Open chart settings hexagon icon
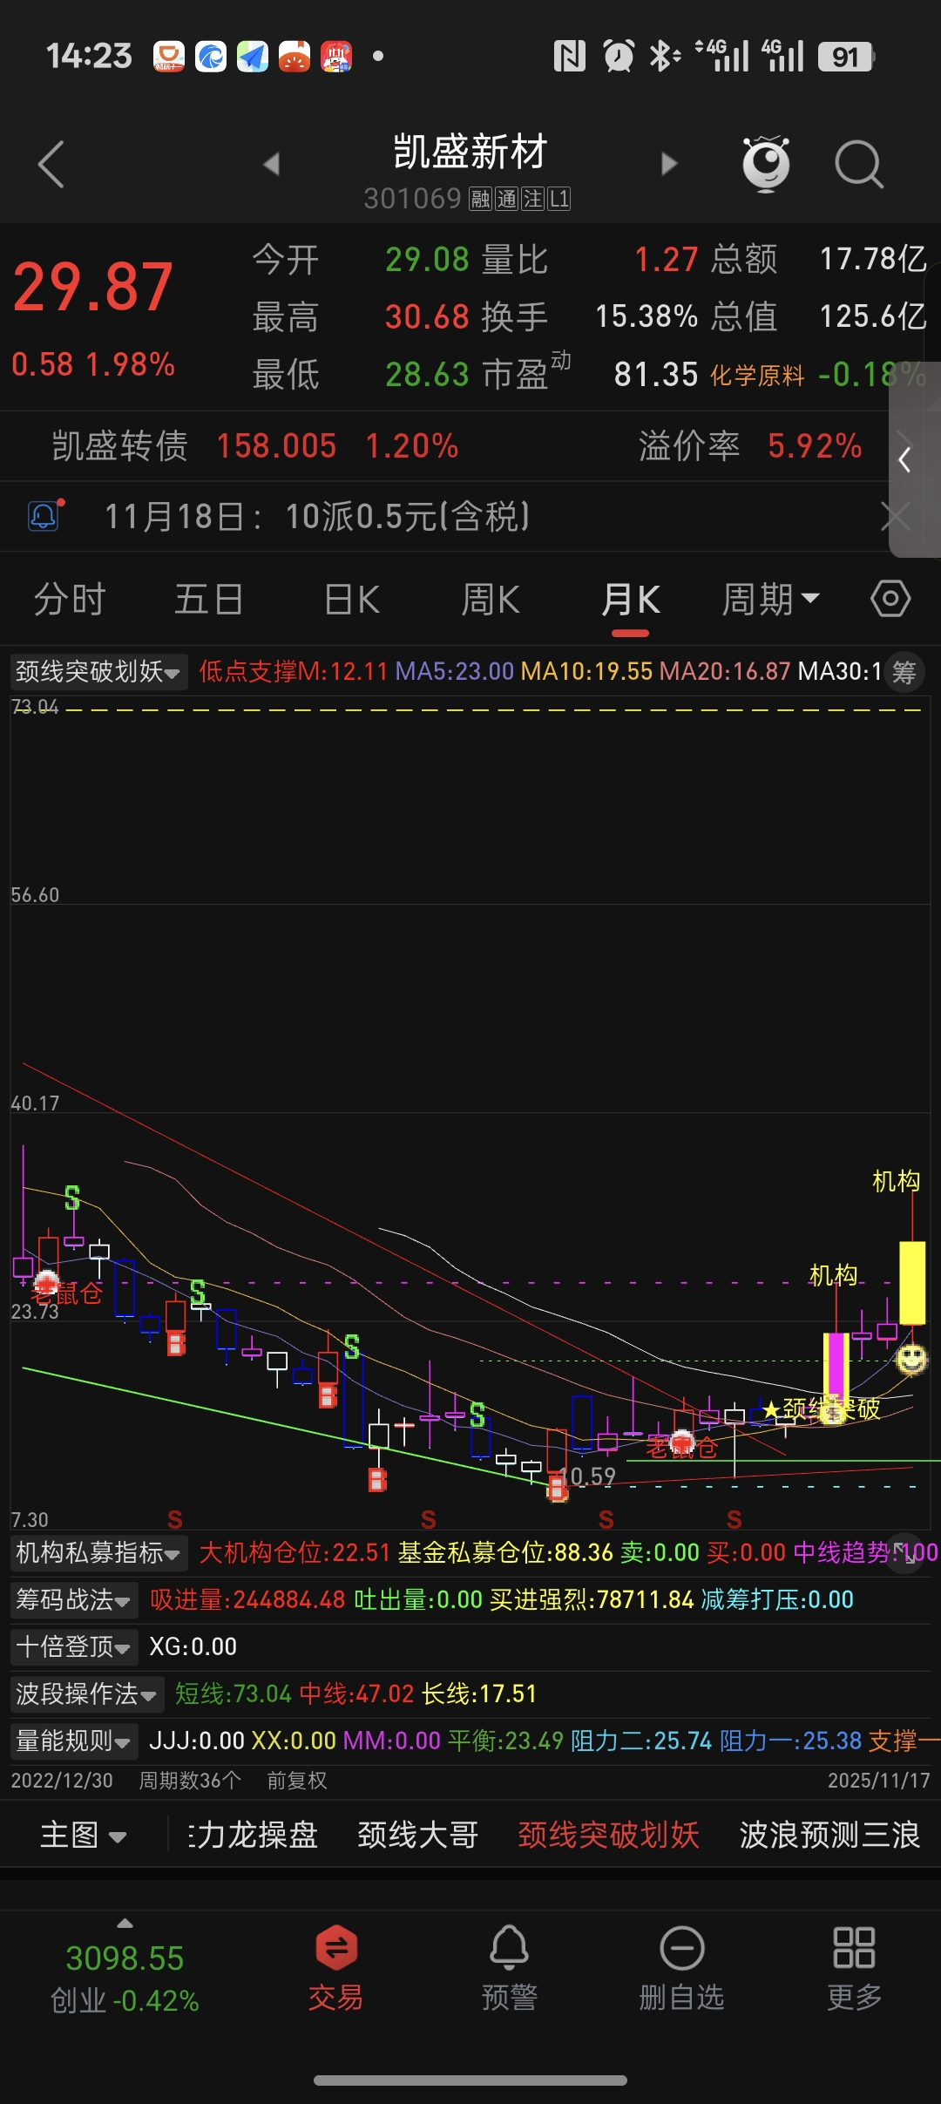 pyautogui.click(x=890, y=599)
